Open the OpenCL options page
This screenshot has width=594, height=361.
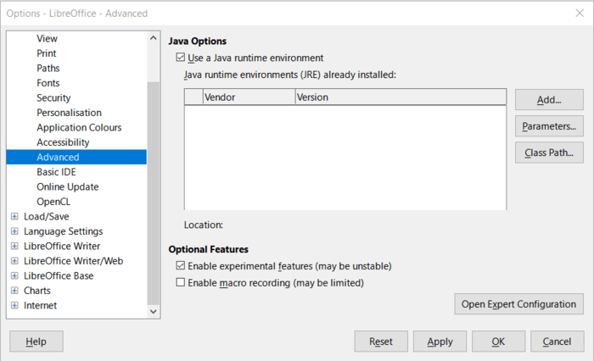point(53,202)
